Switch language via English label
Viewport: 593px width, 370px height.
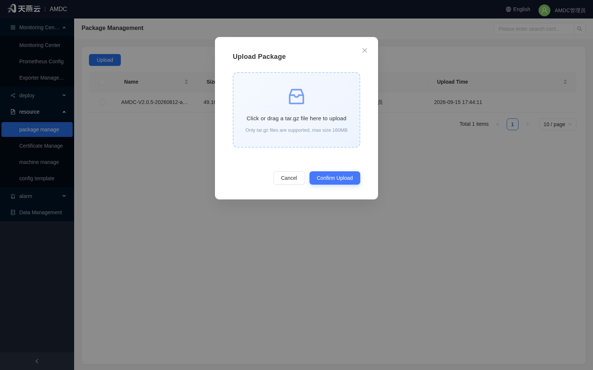coord(521,9)
